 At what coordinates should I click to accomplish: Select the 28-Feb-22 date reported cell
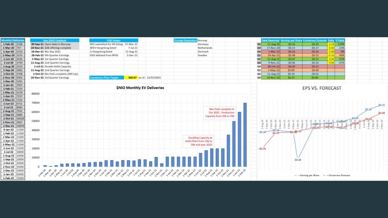[x=270, y=67]
